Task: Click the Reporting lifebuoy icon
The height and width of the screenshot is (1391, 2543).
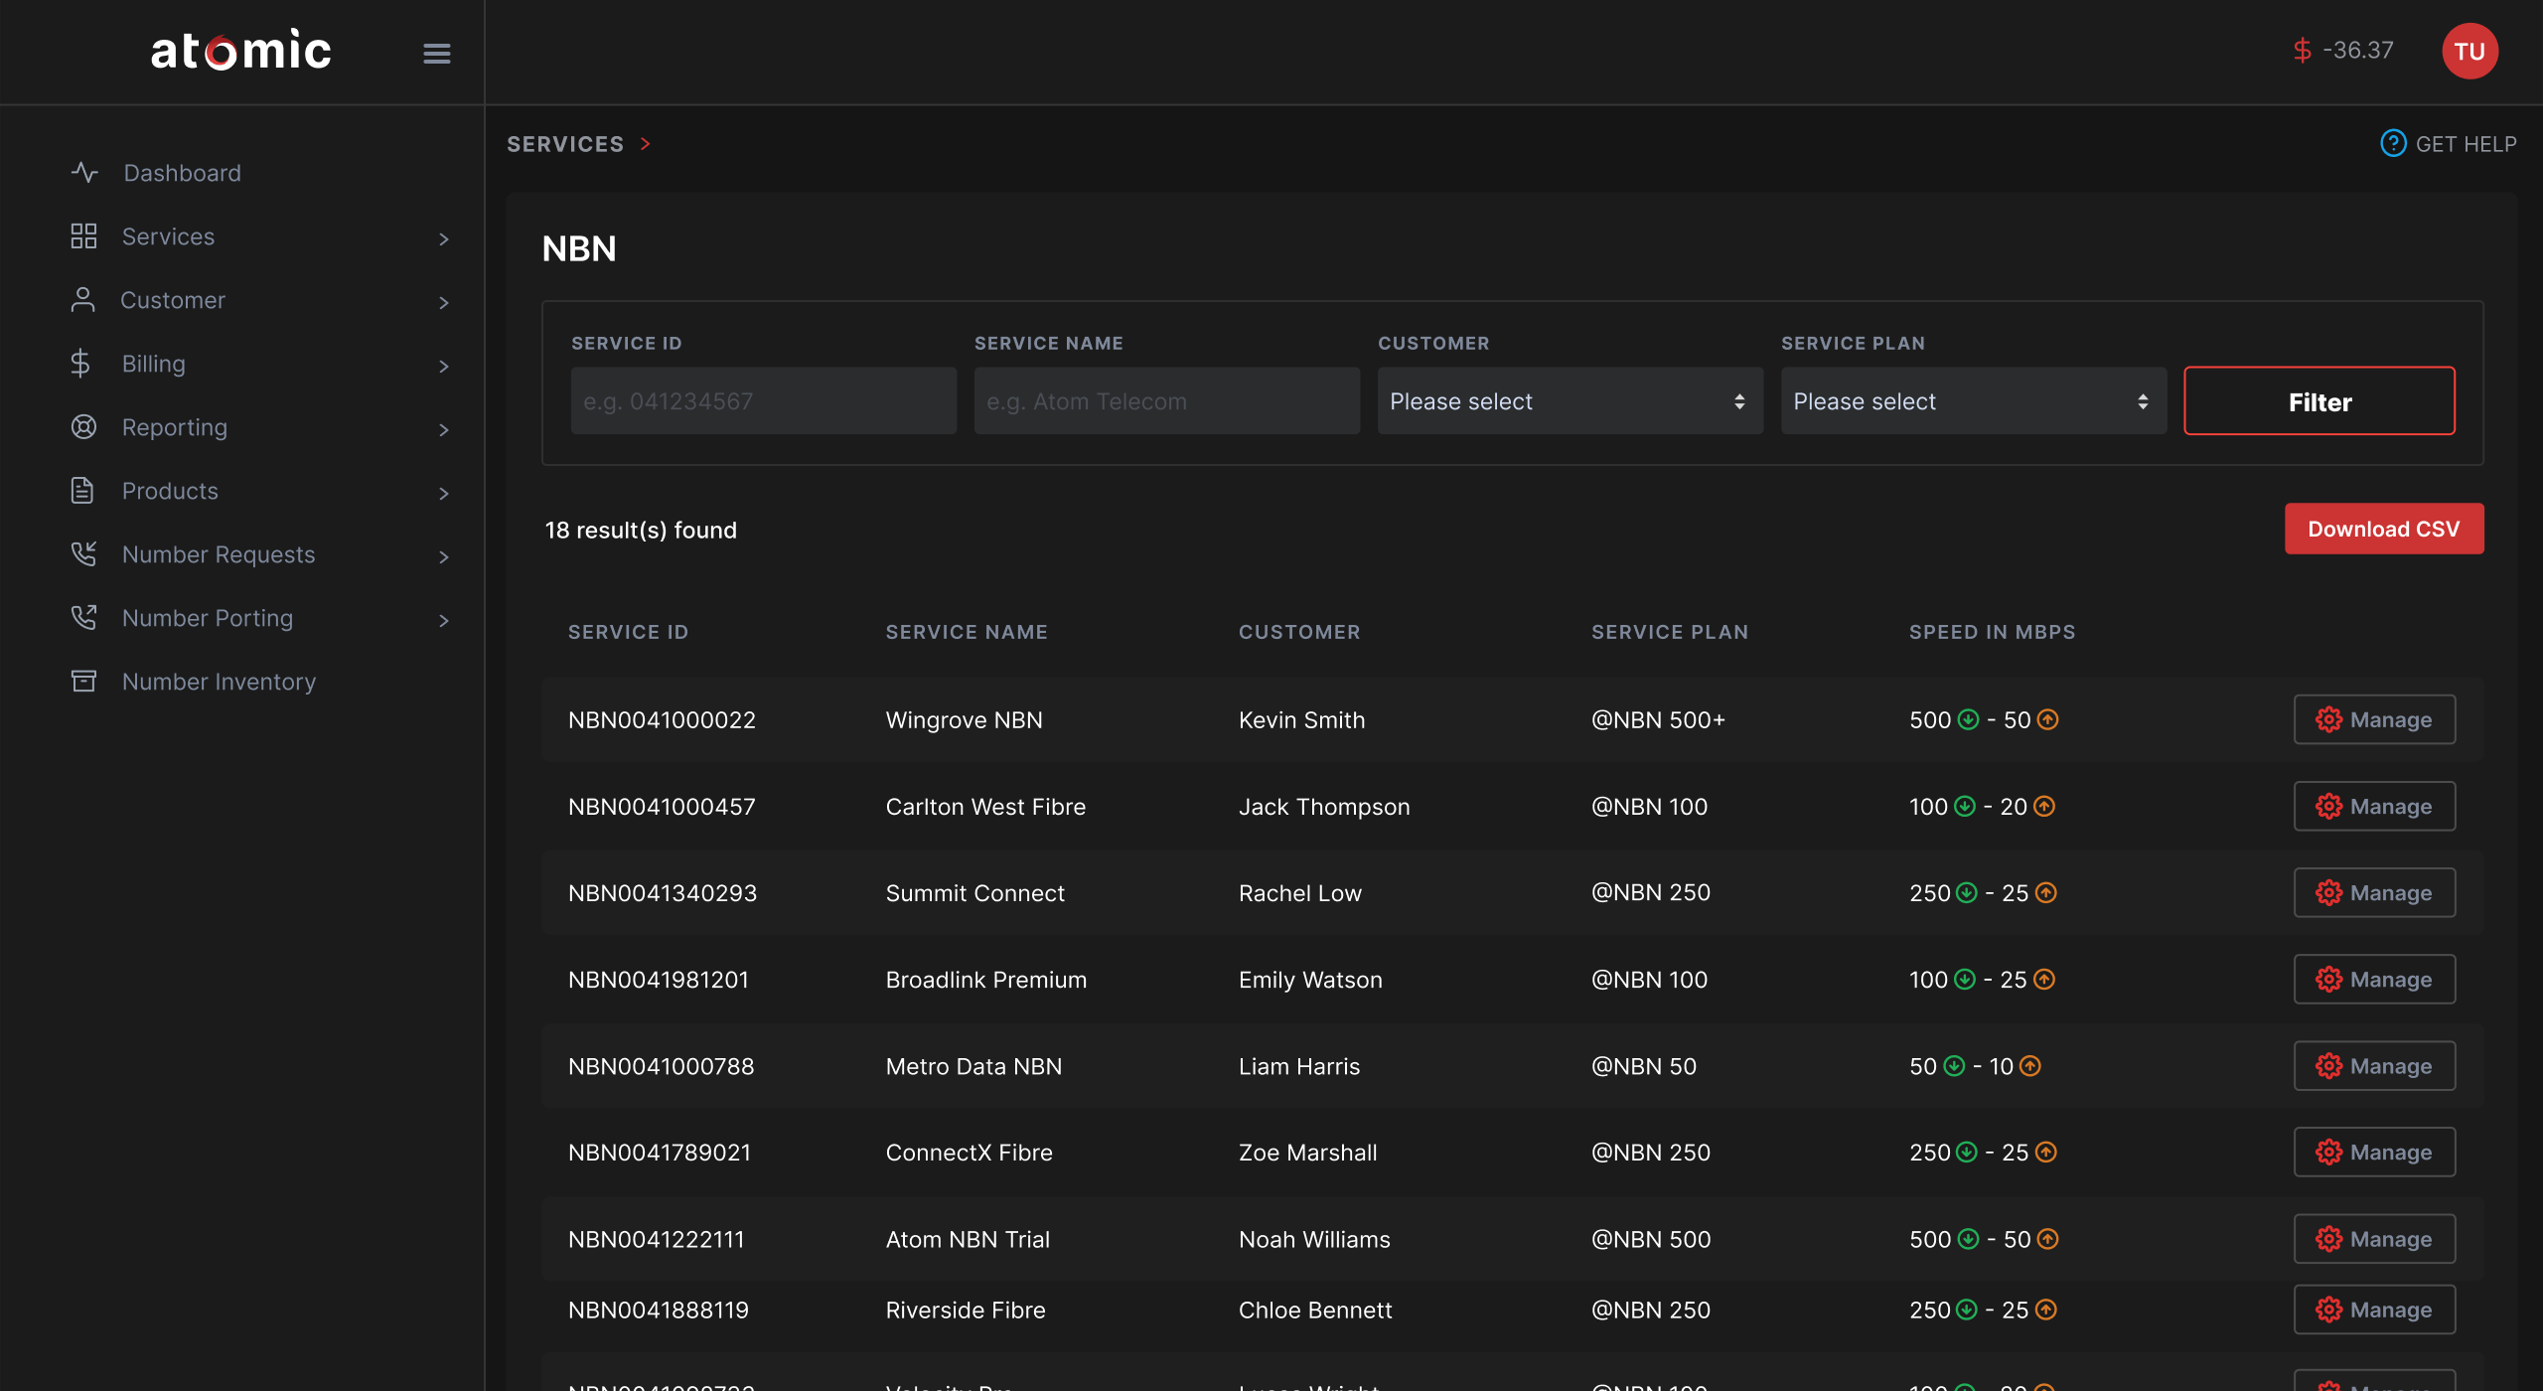Action: tap(83, 427)
